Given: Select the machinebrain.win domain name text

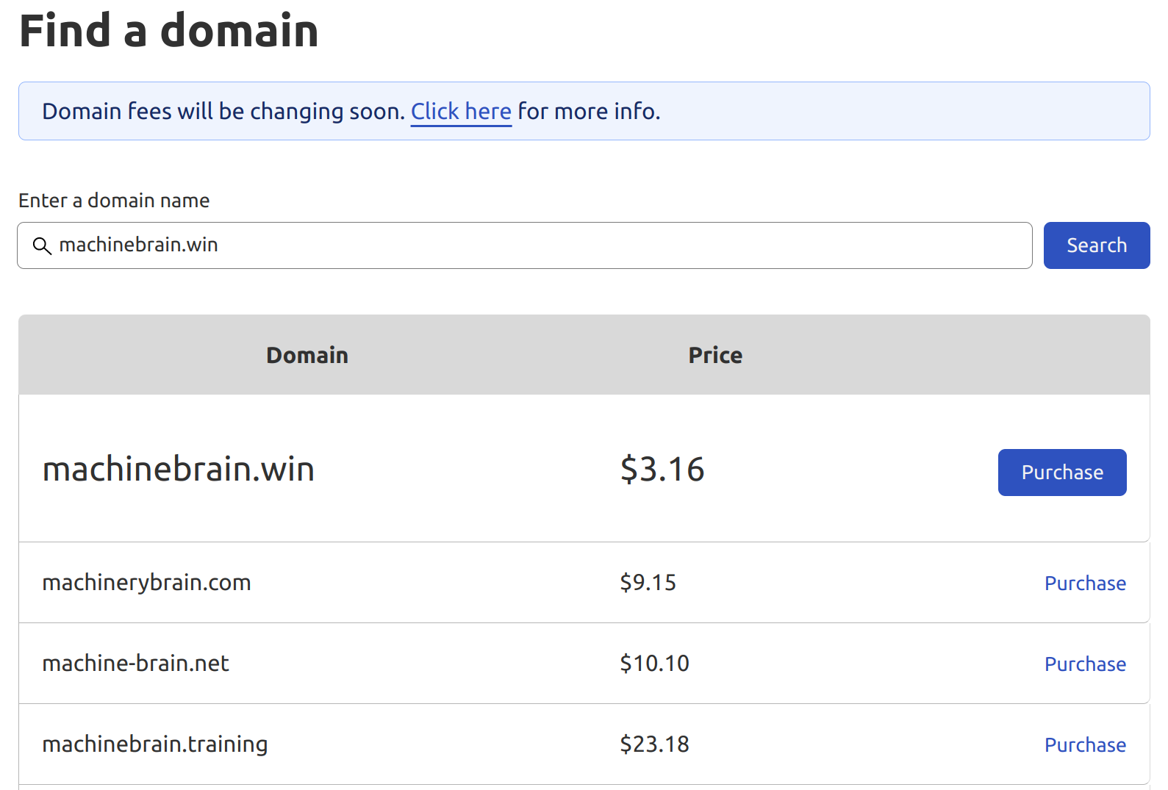Looking at the screenshot, I should pyautogui.click(x=179, y=469).
